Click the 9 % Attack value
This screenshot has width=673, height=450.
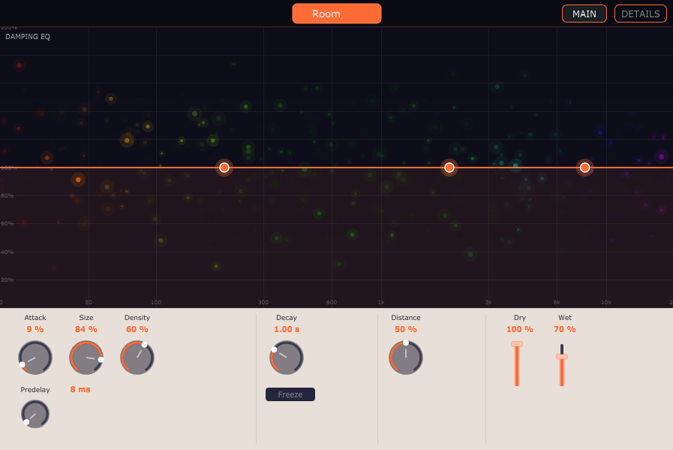tap(35, 329)
